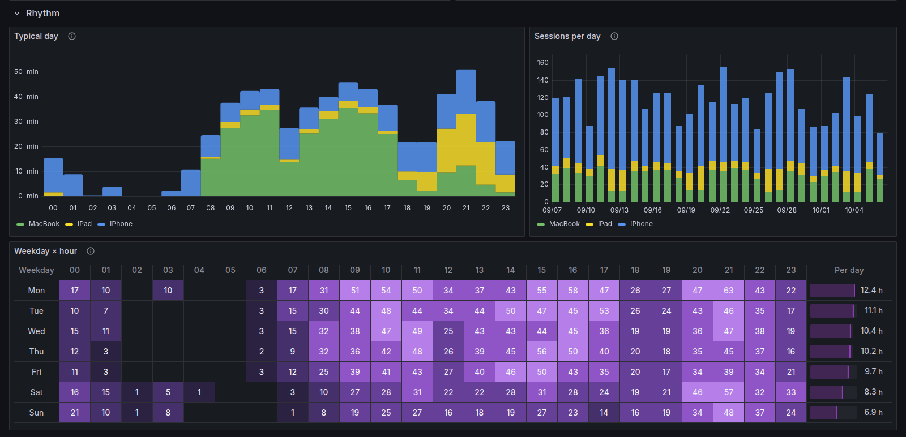906x437 pixels.
Task: Click the 21 hour column header in table
Action: point(729,270)
